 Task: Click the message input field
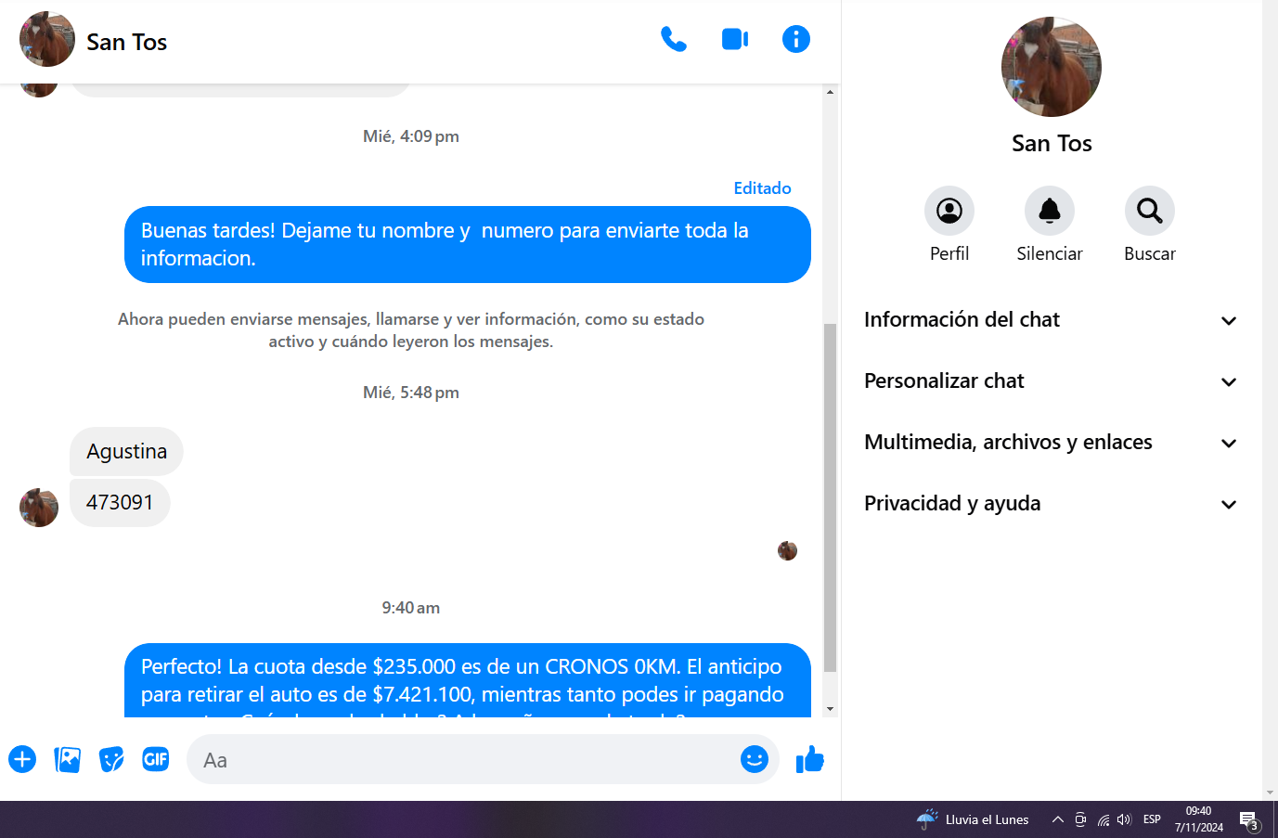pos(483,760)
